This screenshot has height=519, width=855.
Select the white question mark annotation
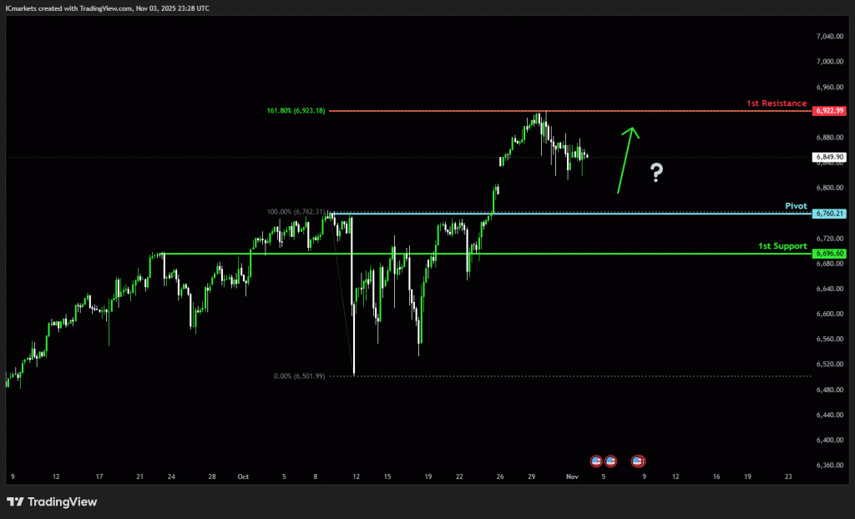657,174
